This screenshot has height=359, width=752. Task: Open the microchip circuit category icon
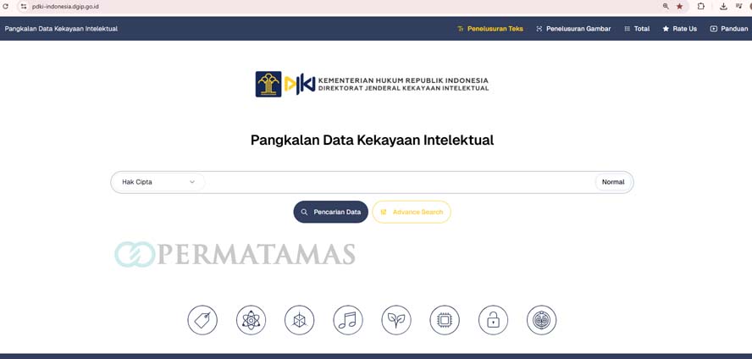coord(445,320)
